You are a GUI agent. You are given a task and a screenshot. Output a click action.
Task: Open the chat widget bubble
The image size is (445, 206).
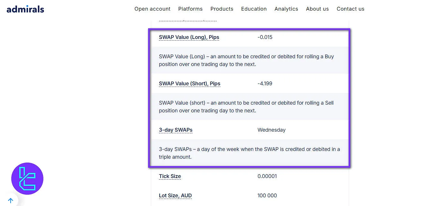pyautogui.click(x=27, y=179)
